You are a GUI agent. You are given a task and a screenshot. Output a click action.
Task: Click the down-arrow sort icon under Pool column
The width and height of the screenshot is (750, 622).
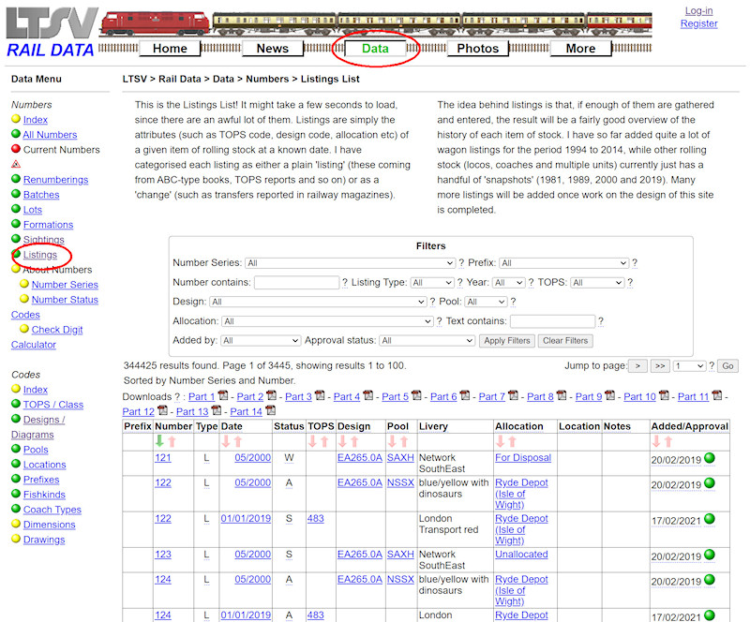coord(393,441)
